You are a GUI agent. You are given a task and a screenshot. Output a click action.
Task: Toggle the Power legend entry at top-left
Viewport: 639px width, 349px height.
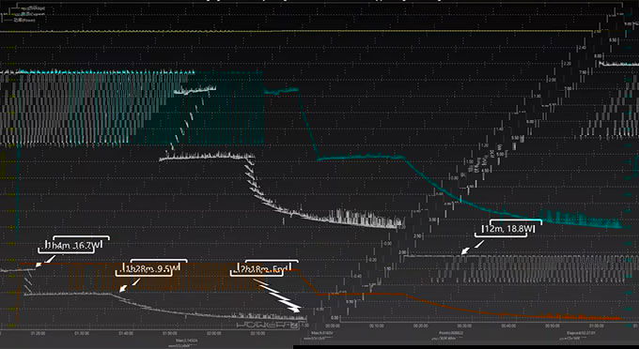coord(23,20)
